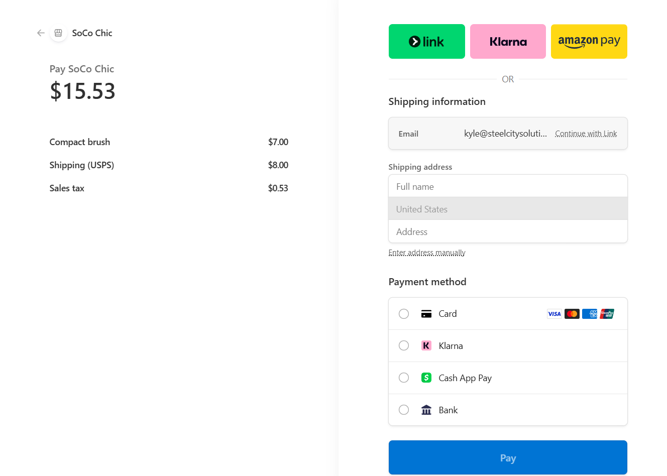Click the card icon in Card row
The width and height of the screenshot is (667, 476).
pyautogui.click(x=426, y=314)
